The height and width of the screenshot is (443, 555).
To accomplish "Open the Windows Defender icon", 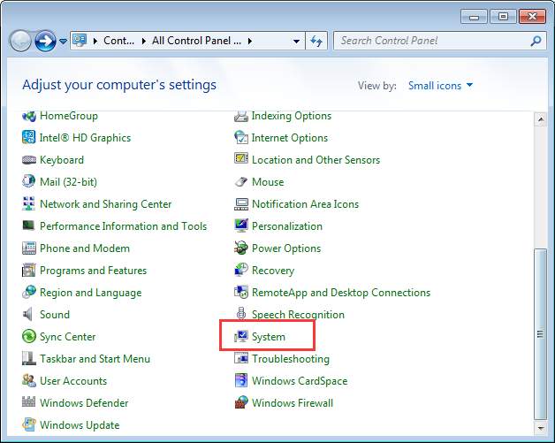I will 28,402.
